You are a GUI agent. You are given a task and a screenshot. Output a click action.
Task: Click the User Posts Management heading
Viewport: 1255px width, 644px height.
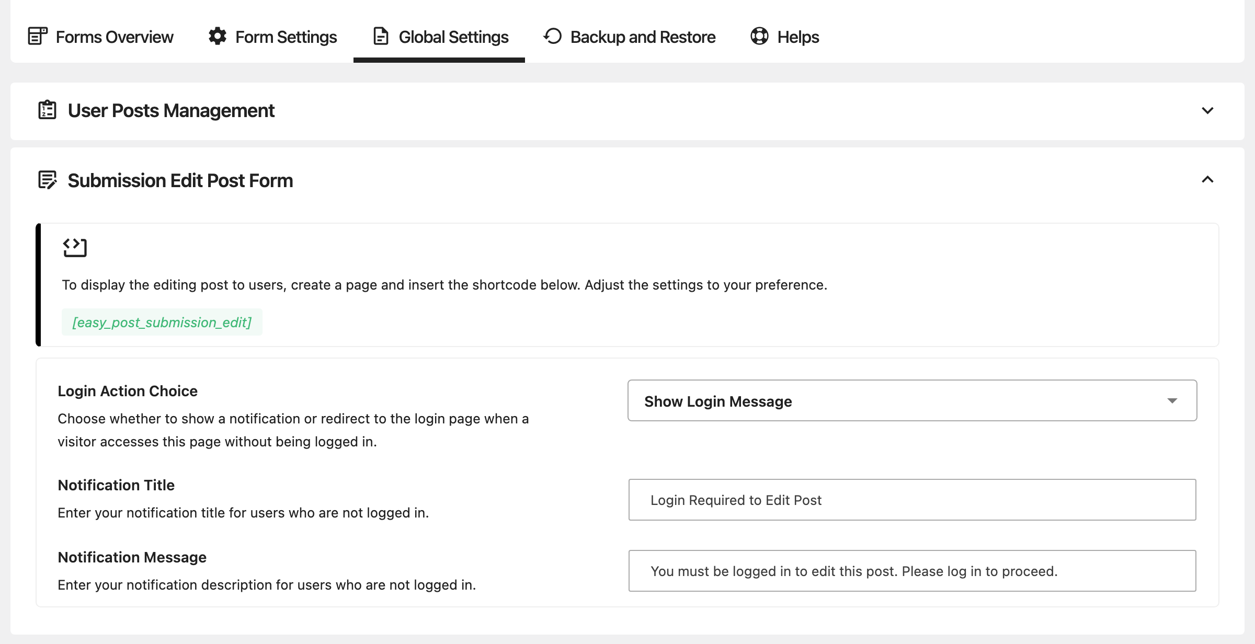171,111
